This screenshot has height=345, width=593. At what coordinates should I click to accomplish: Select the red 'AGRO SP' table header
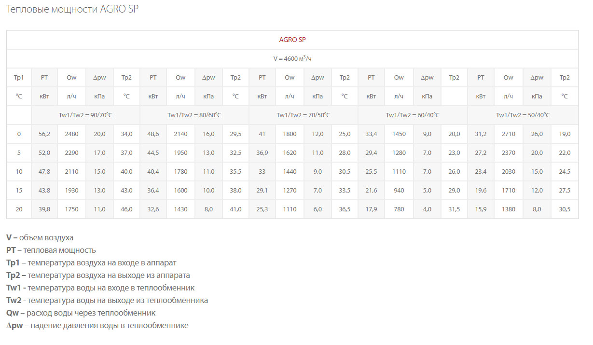pos(292,40)
